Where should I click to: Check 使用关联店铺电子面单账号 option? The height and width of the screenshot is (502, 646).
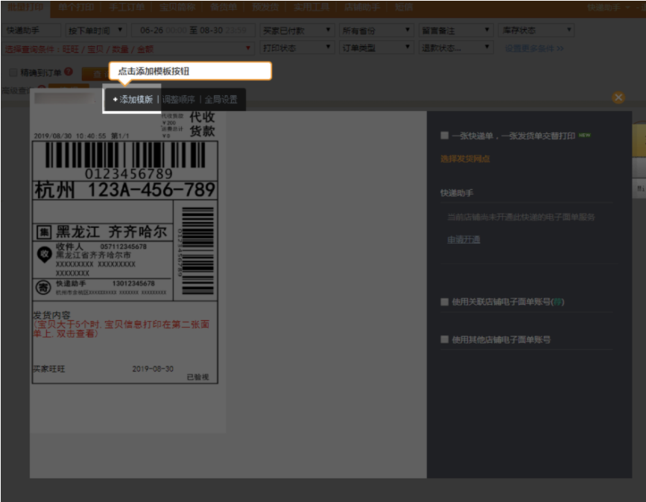tap(444, 302)
